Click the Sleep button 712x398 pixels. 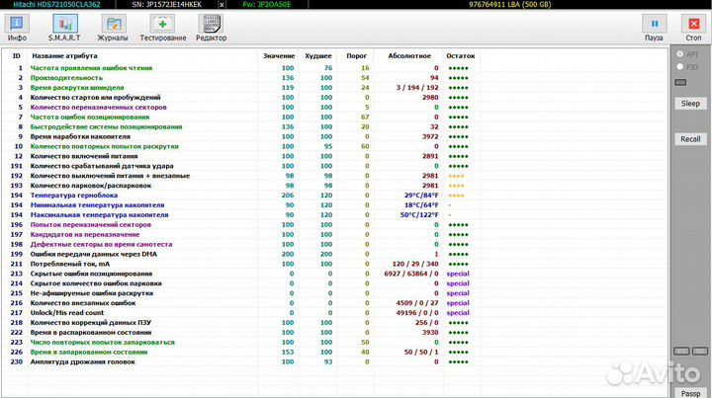689,104
